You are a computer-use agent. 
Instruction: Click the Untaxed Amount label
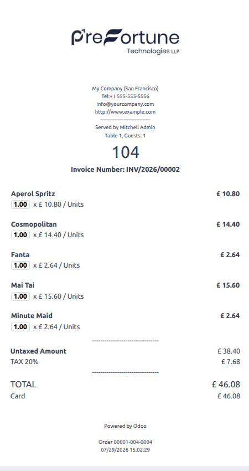[38, 351]
